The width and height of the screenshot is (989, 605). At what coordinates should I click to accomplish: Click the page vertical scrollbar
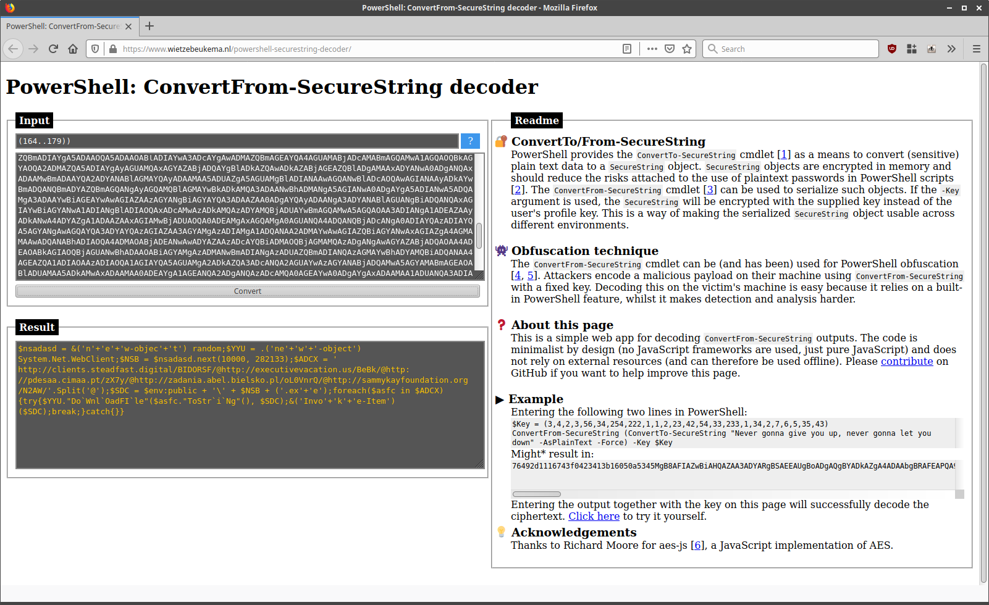[984, 323]
